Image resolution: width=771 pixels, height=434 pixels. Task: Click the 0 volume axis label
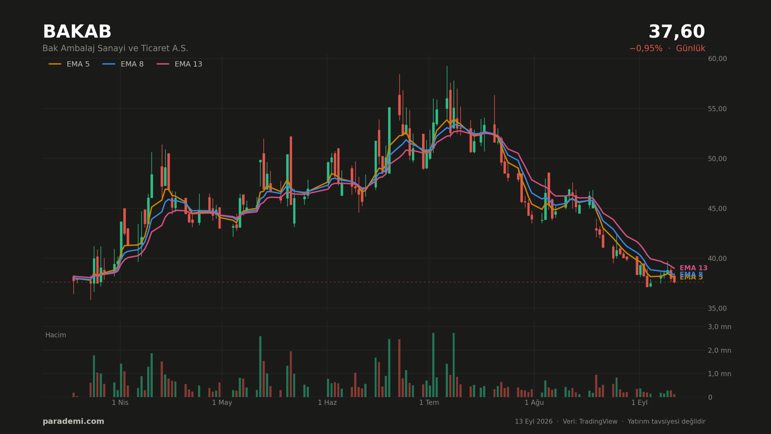tap(710, 397)
